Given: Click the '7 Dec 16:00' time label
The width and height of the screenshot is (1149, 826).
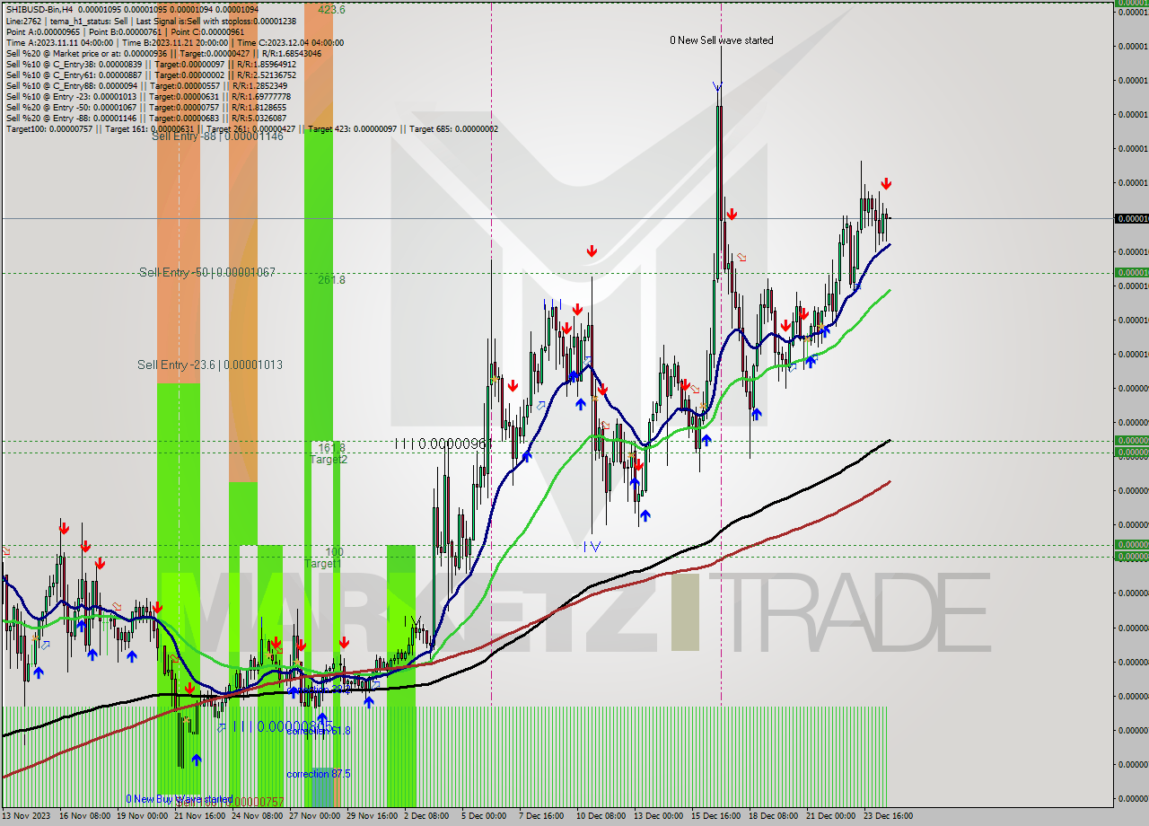Looking at the screenshot, I should [541, 816].
